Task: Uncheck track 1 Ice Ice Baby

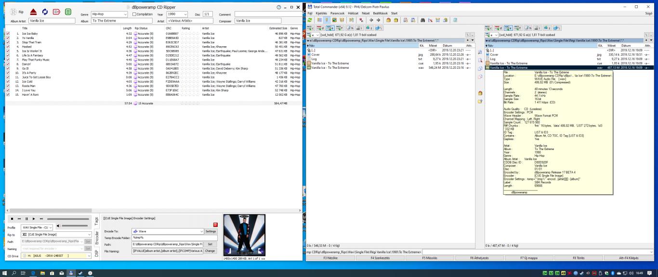Action: pyautogui.click(x=8, y=34)
